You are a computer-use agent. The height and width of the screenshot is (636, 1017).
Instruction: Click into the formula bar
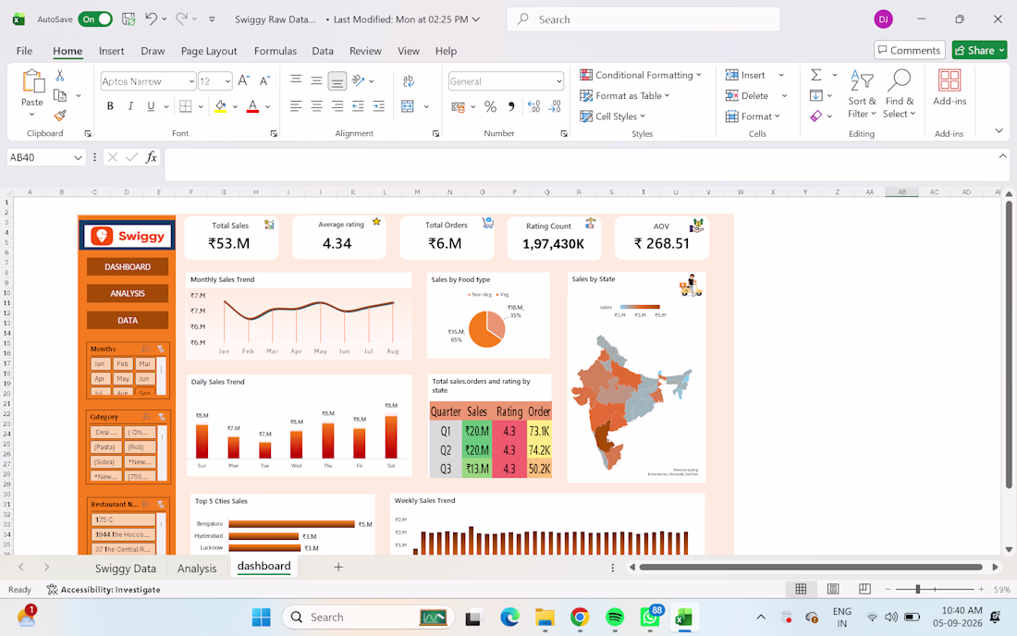pyautogui.click(x=585, y=165)
